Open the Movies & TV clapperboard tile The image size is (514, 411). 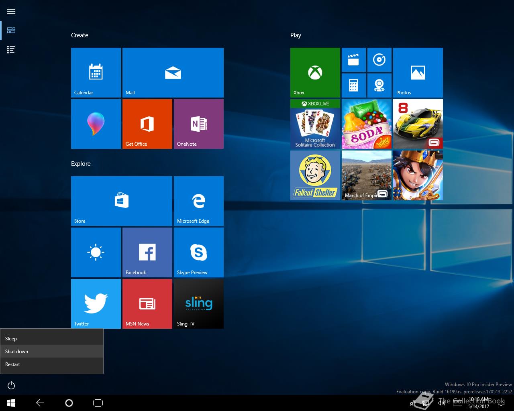tap(354, 60)
